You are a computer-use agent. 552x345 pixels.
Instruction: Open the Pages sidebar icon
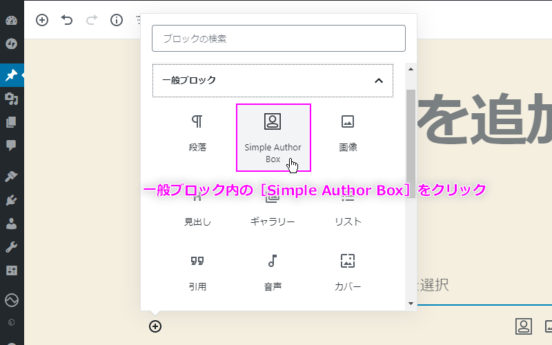pos(11,122)
